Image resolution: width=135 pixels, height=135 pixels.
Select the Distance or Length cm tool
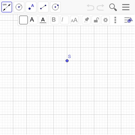(7, 7)
